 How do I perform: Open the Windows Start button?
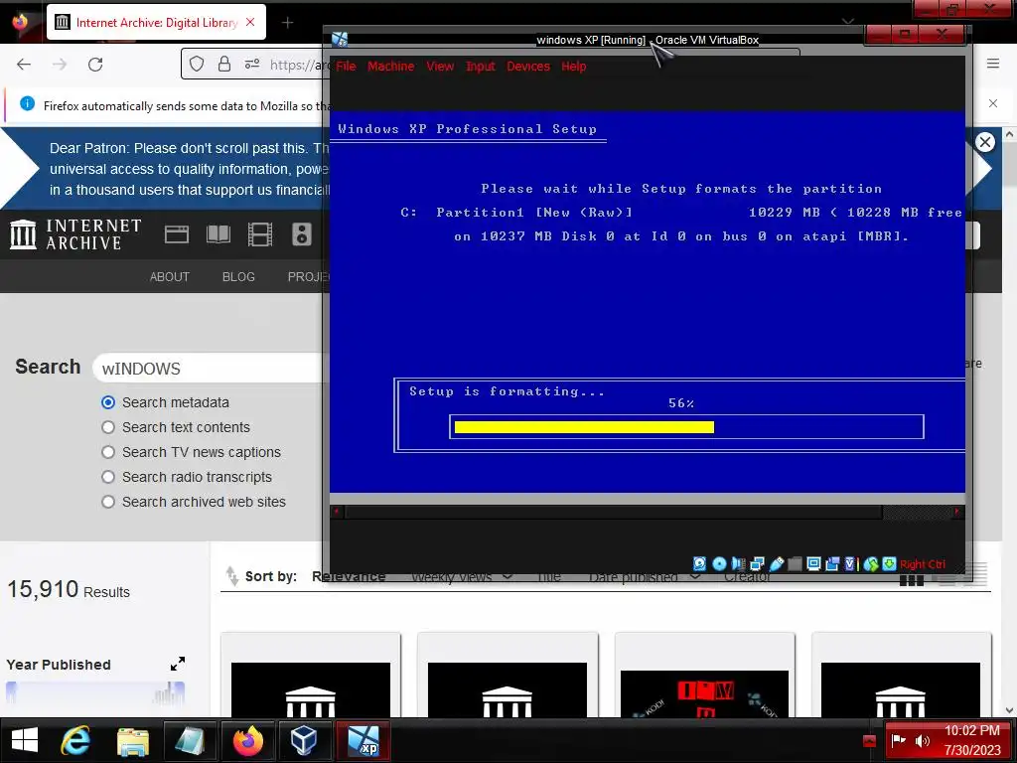(x=25, y=740)
